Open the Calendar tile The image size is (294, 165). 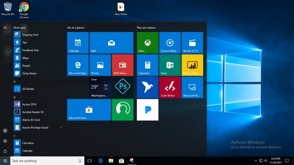coord(78,43)
